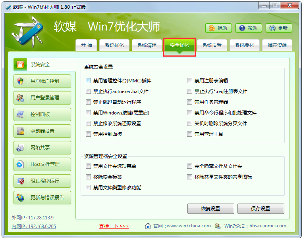Image resolution: width=303 pixels, height=240 pixels.
Task: Click the 保存设置 button
Action: pyautogui.click(x=261, y=209)
